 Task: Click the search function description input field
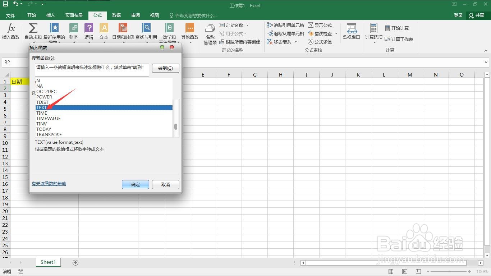tap(92, 70)
